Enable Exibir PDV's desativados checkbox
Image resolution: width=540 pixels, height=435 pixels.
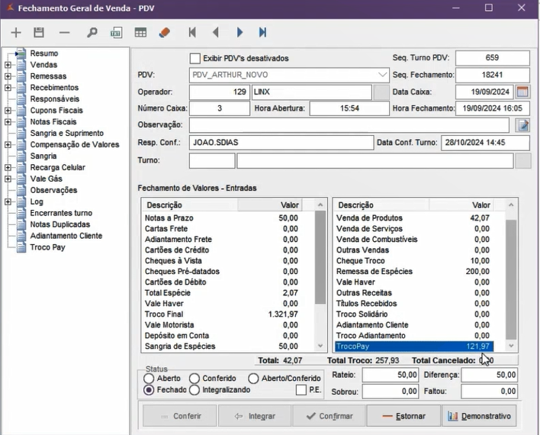click(195, 59)
